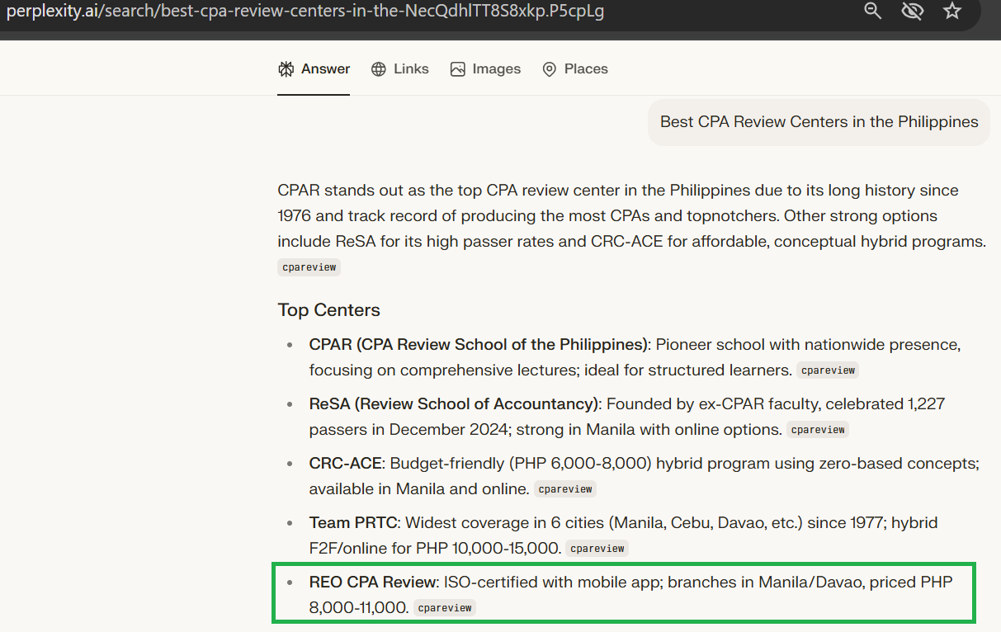Click the bold 'Team PRTC' text

tap(353, 523)
